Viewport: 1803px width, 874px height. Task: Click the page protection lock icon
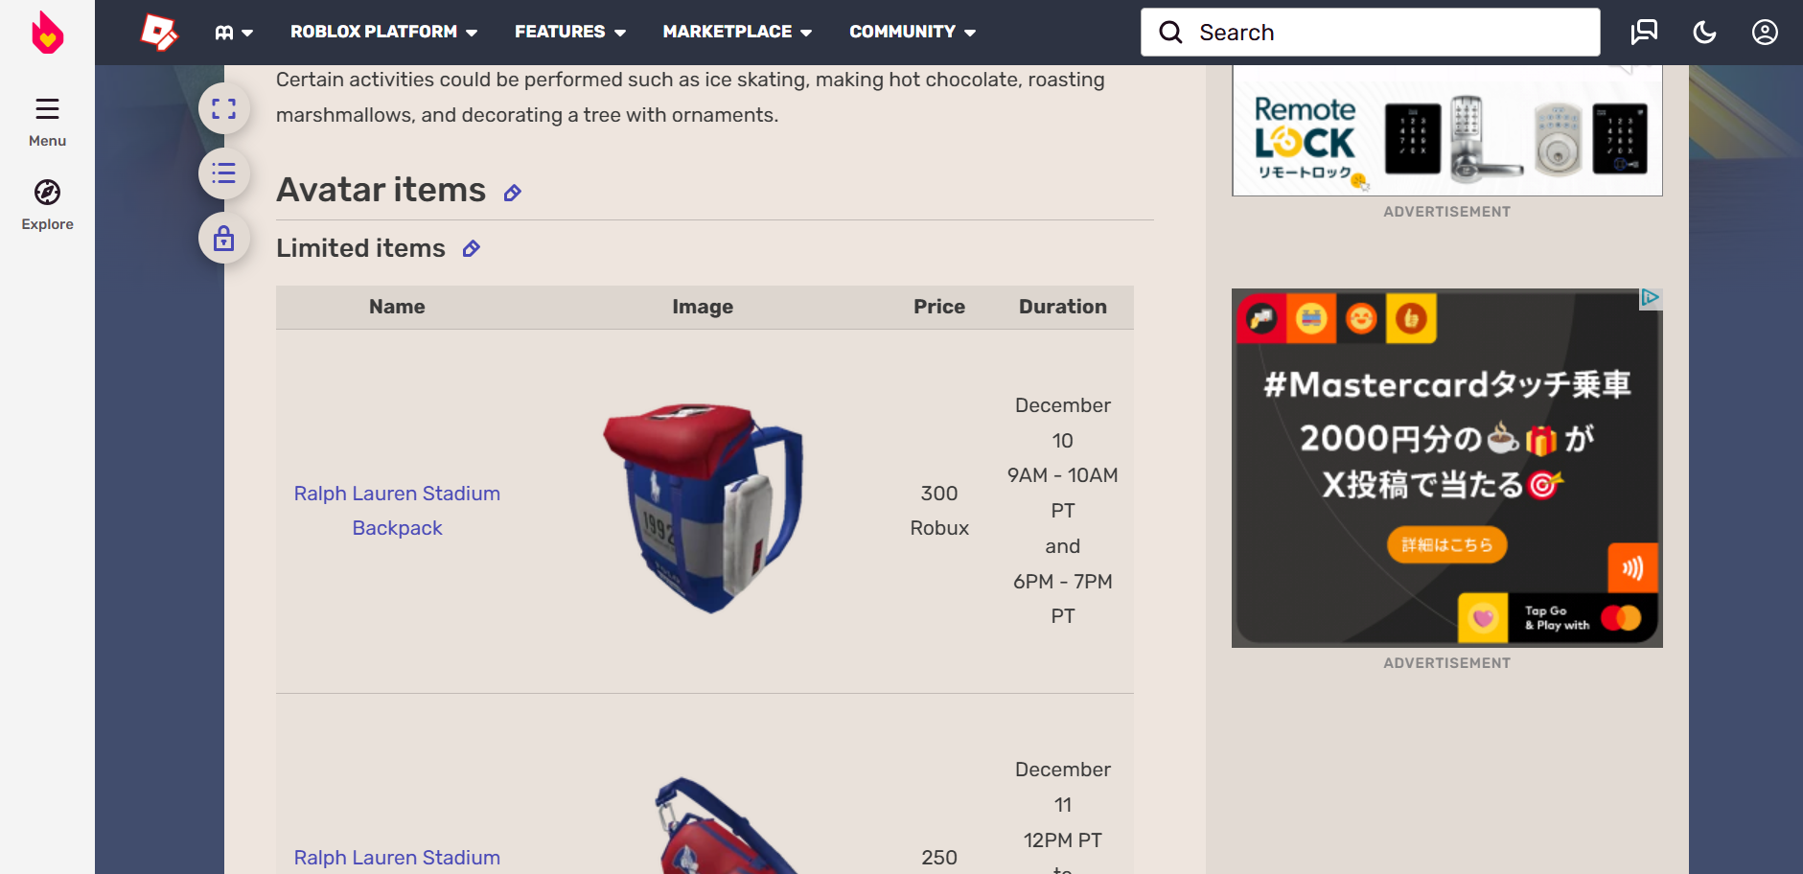[x=224, y=238]
